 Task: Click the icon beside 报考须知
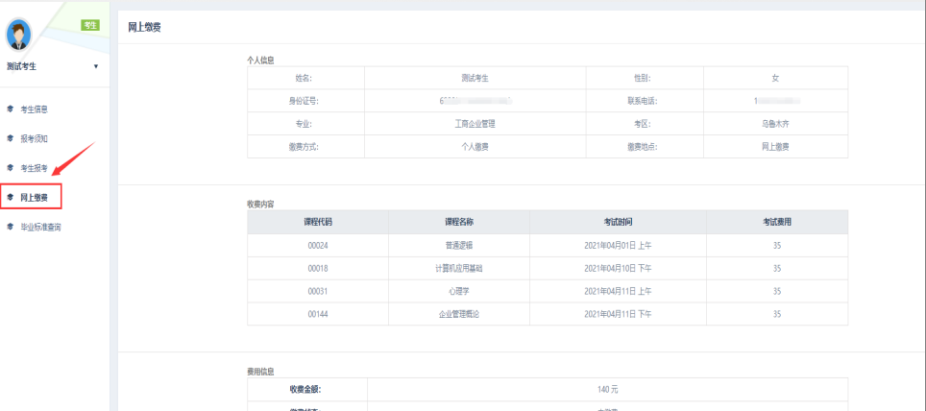pyautogui.click(x=10, y=138)
